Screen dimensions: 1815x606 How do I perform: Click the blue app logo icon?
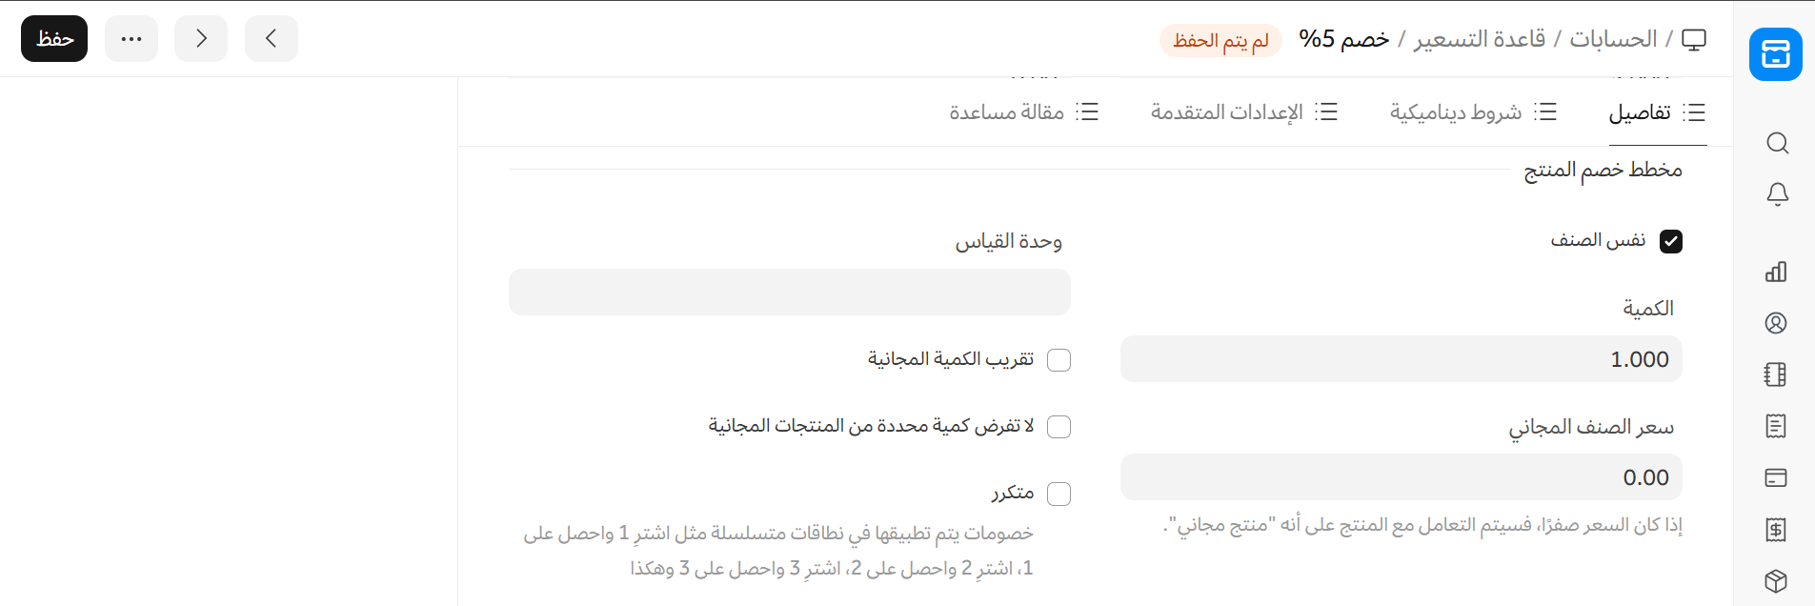[1776, 54]
